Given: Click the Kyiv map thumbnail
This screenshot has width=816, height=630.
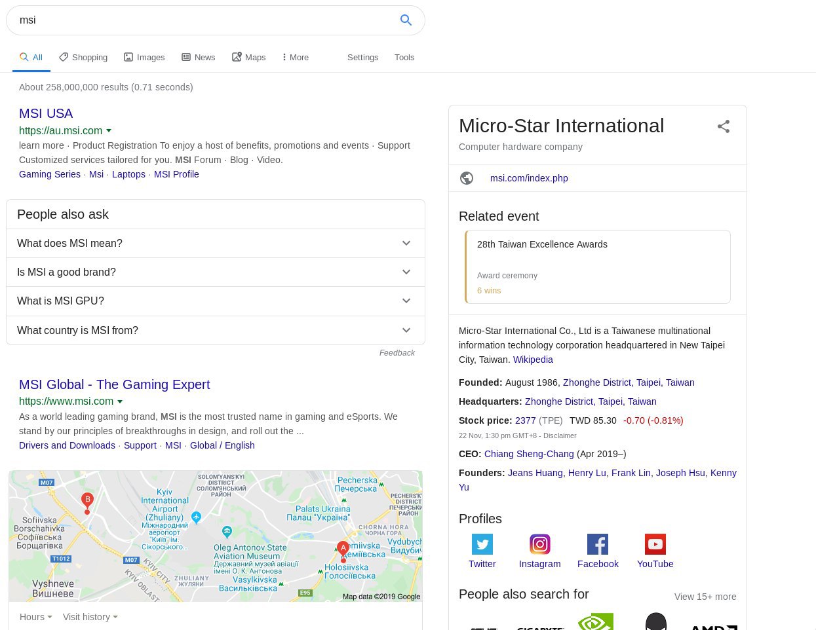Looking at the screenshot, I should 216,536.
